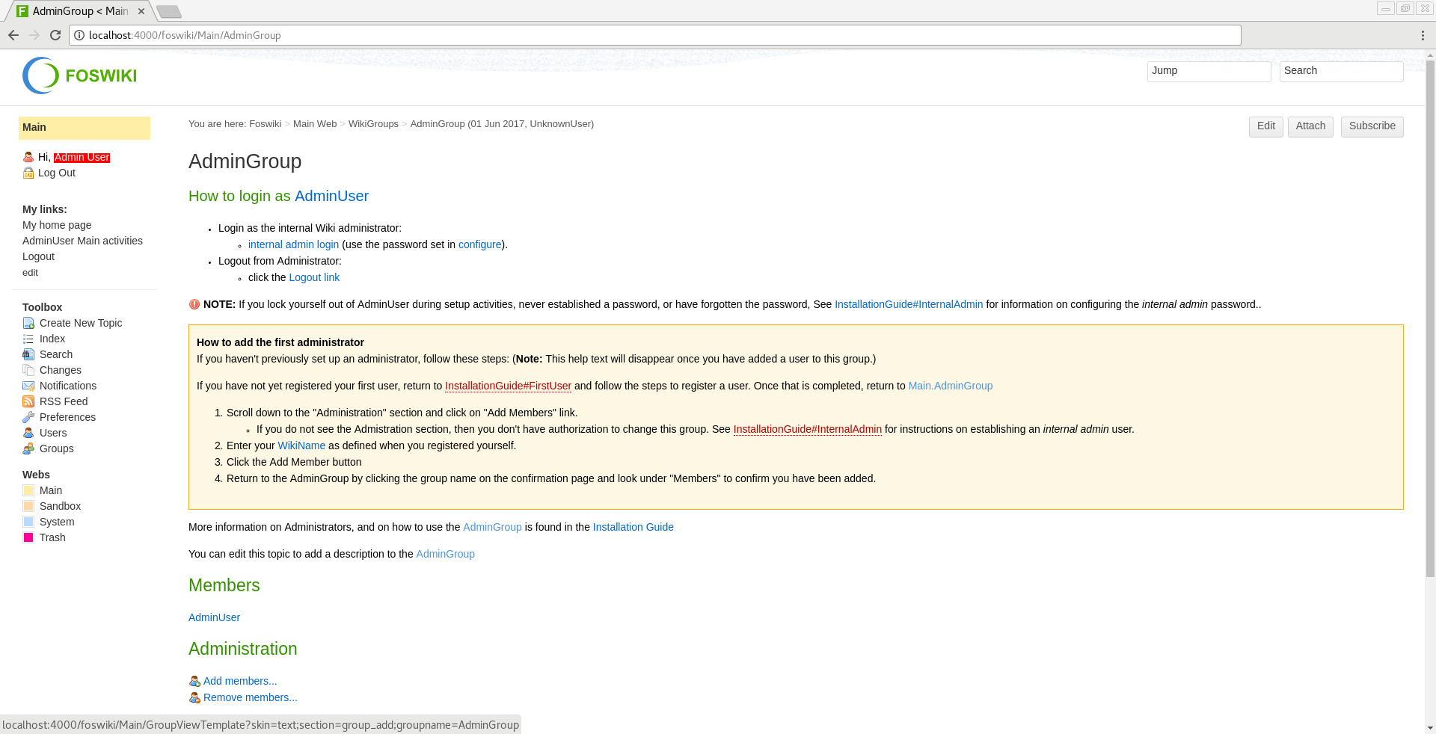
Task: Open the WikiName link
Action: pyautogui.click(x=301, y=445)
